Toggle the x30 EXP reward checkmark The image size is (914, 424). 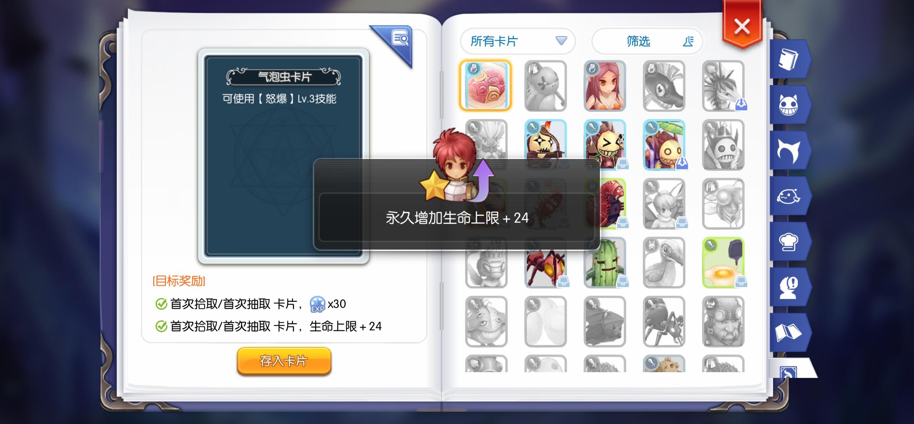(x=161, y=304)
